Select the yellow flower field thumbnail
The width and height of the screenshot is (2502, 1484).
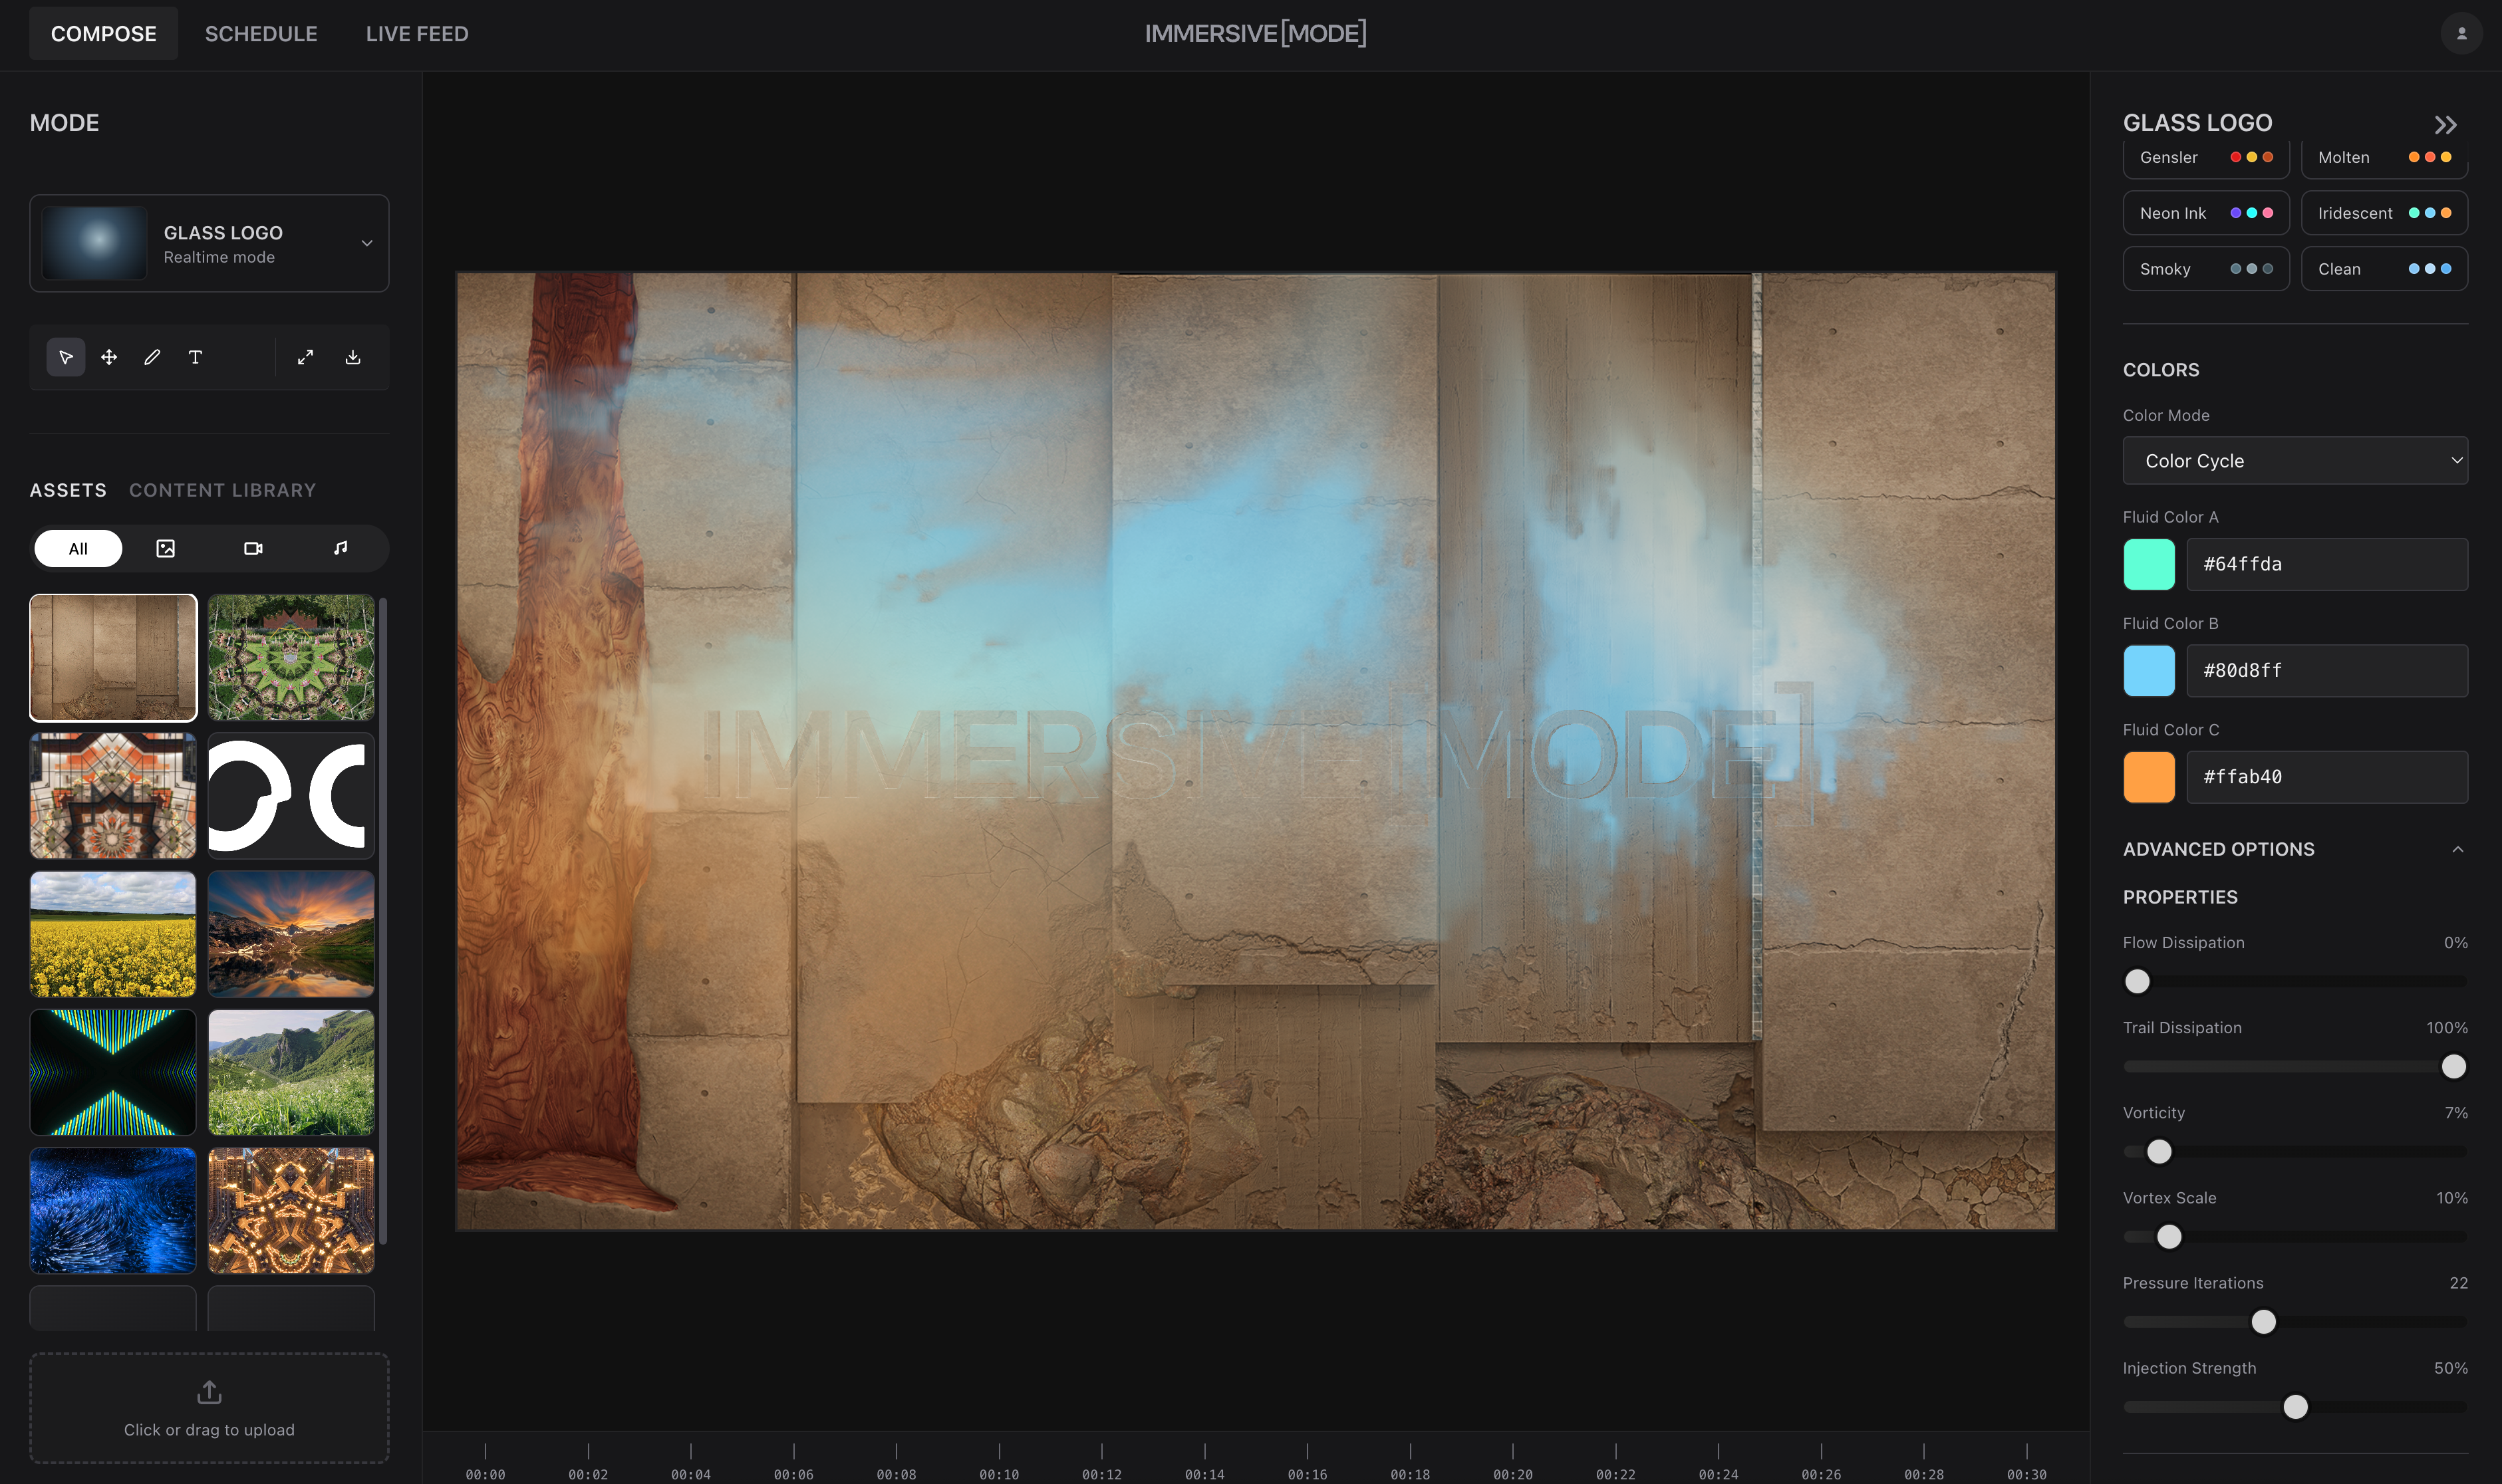[113, 934]
